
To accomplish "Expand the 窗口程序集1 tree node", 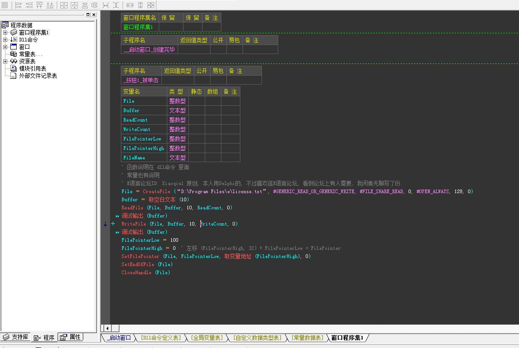I will 5,32.
